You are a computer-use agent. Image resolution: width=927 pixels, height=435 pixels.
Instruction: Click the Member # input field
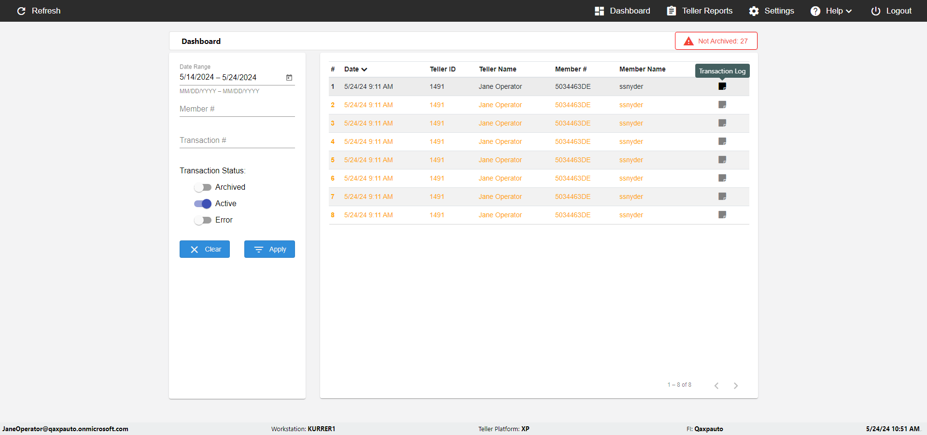(x=237, y=109)
